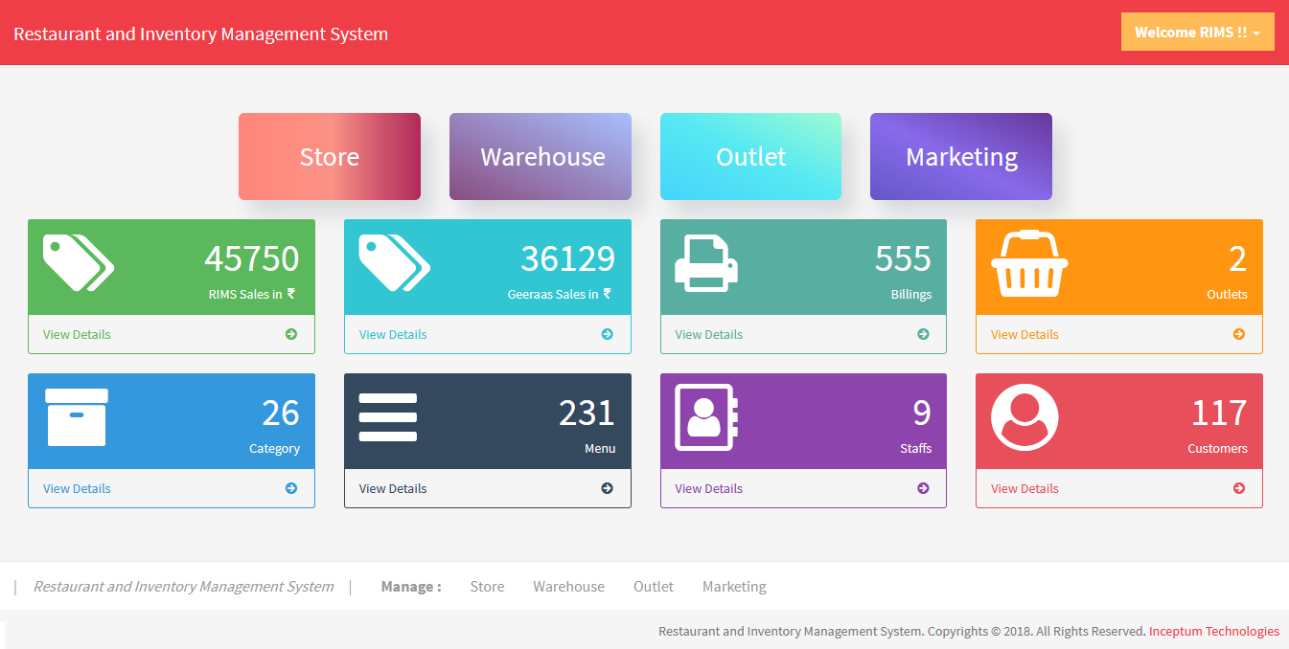Image resolution: width=1289 pixels, height=649 pixels.
Task: Open the Warehouse module tile
Action: click(541, 157)
